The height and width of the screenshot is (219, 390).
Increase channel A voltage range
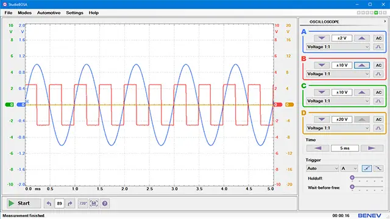point(362,38)
